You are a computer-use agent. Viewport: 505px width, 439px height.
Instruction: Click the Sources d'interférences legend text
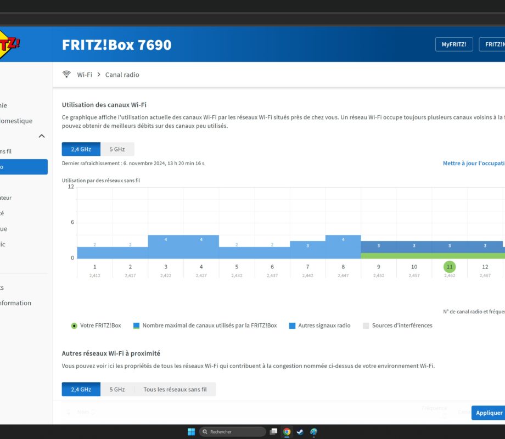coord(402,325)
